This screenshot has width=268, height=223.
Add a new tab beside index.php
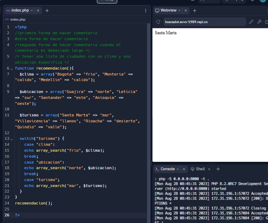tap(47, 10)
